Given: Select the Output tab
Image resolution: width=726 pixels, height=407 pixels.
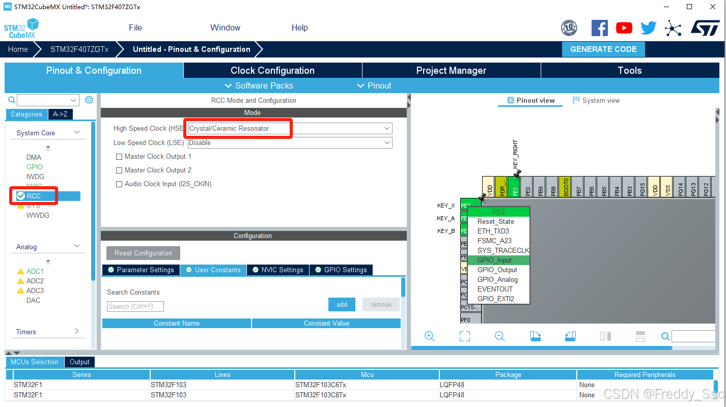Looking at the screenshot, I should point(79,362).
